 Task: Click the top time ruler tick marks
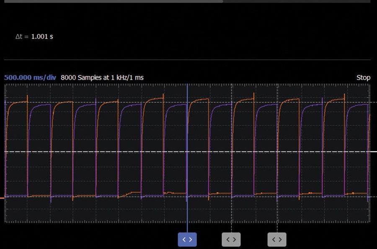[x=187, y=85]
